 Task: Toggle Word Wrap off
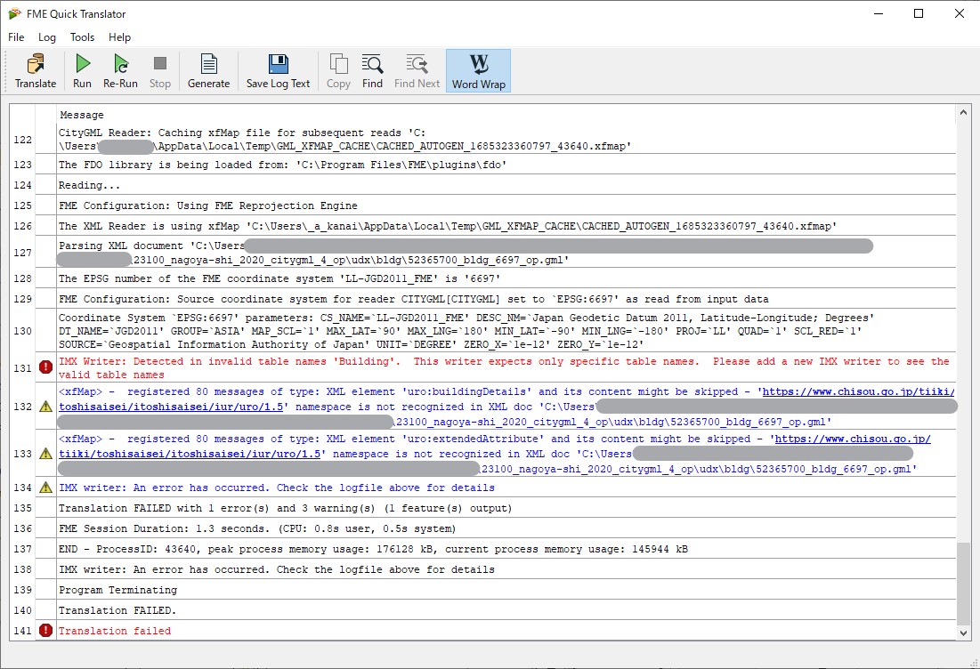[x=478, y=69]
